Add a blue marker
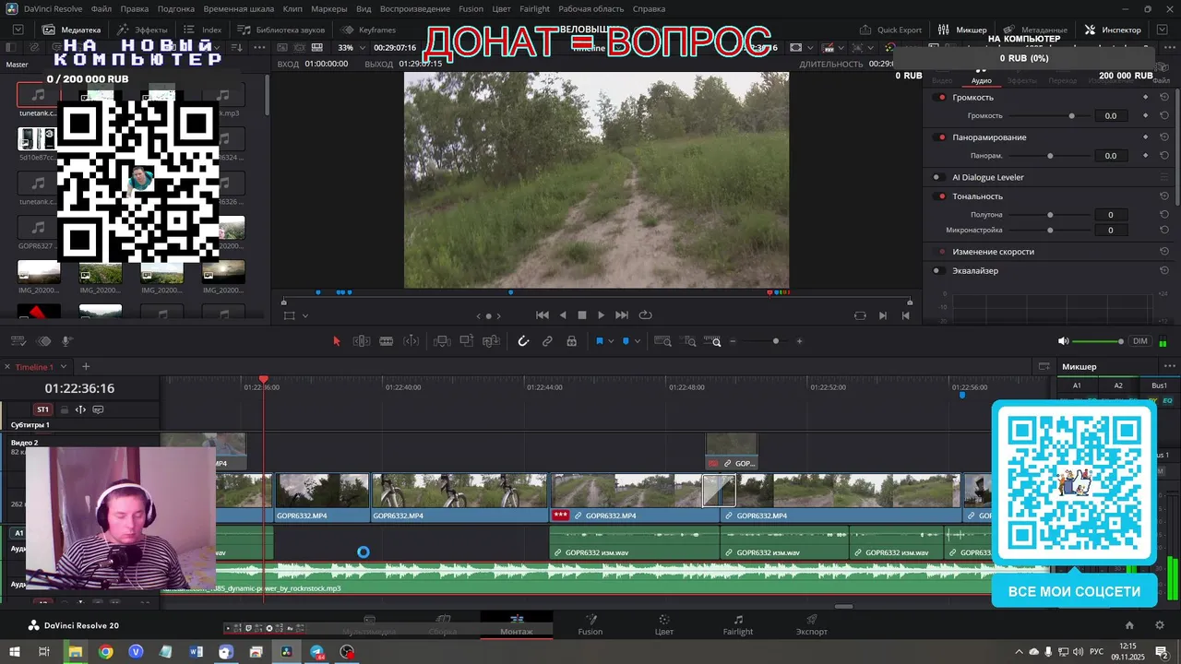 [626, 341]
